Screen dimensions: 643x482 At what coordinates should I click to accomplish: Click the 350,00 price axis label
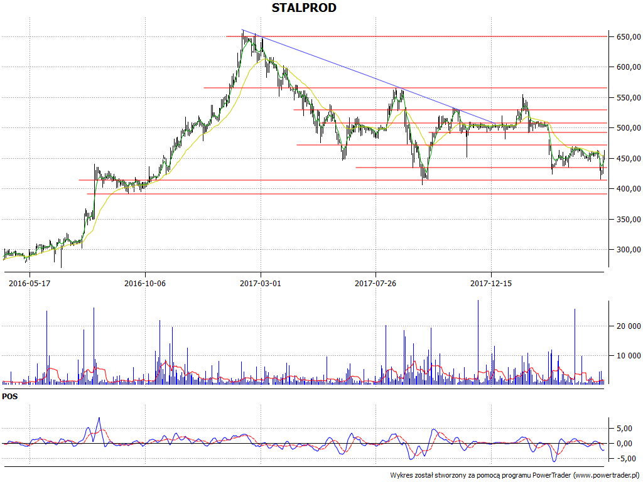point(629,219)
